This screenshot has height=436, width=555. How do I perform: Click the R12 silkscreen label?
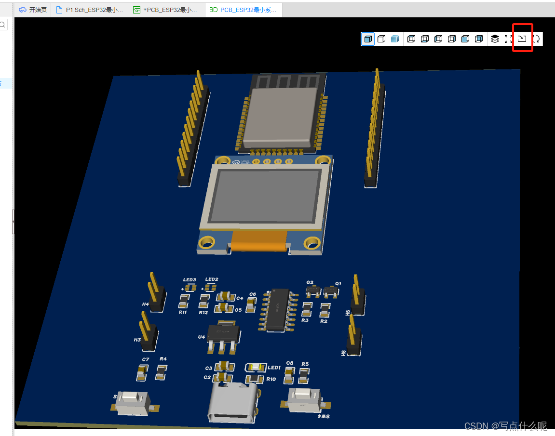(x=203, y=313)
